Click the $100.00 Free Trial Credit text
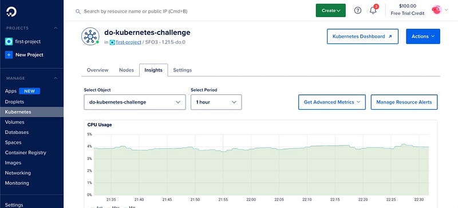The width and height of the screenshot is (458, 208). pos(408,10)
